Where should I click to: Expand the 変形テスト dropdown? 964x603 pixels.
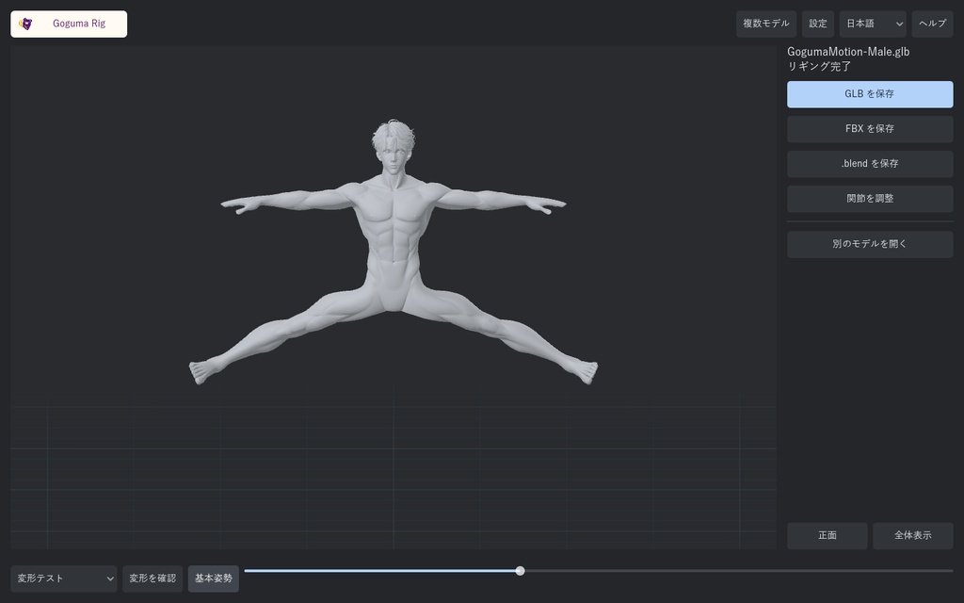click(64, 579)
